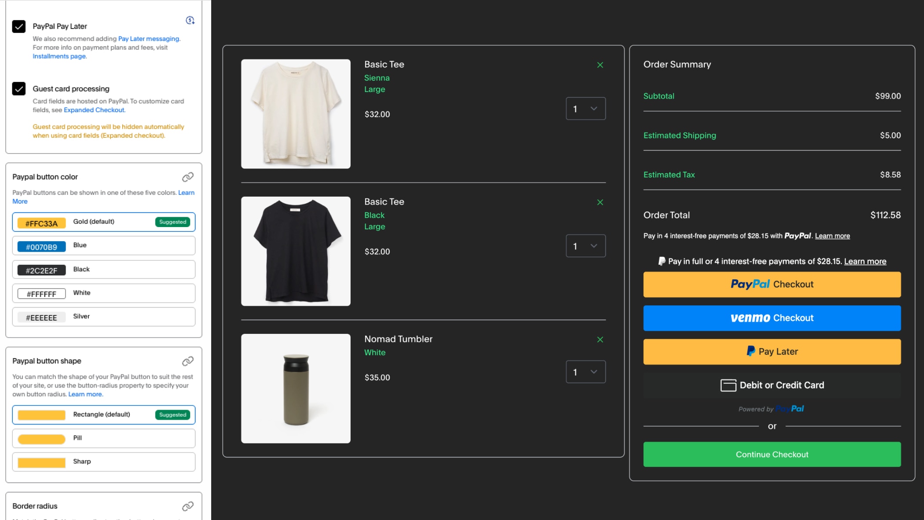Uncheck the PayPal Pay Later checkbox

click(x=19, y=26)
